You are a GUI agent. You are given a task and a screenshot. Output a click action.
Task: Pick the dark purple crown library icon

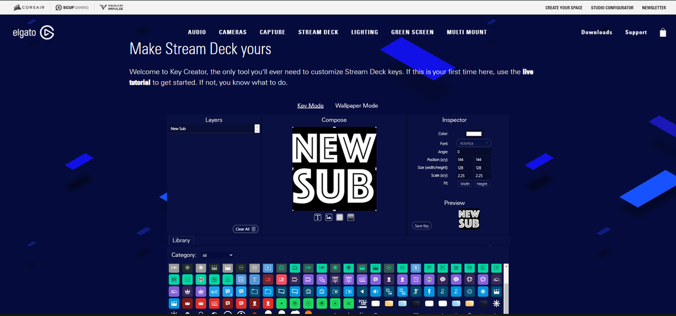[188, 291]
